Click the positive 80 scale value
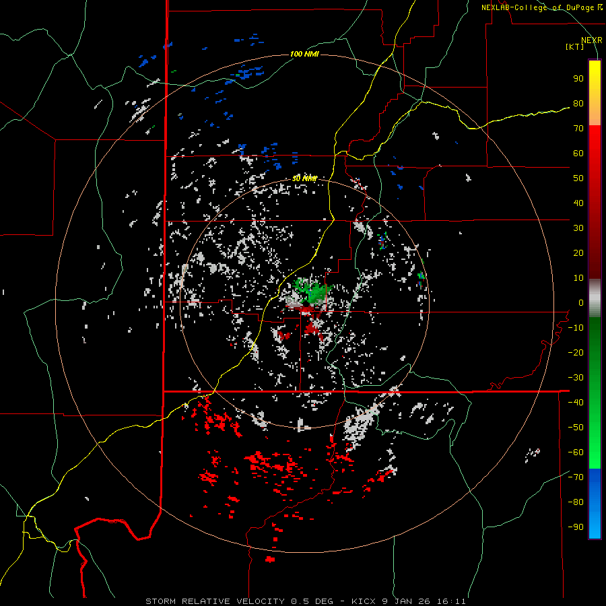Image resolution: width=606 pixels, height=606 pixels. tap(578, 104)
